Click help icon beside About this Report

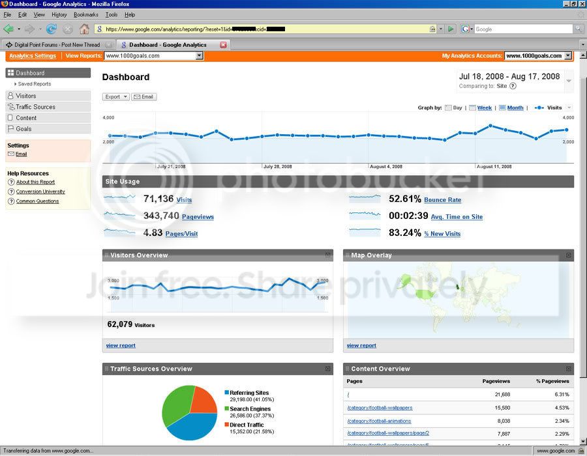(x=11, y=182)
